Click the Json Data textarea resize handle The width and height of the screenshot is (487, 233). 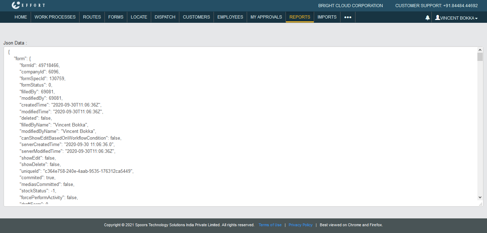pos(480,204)
